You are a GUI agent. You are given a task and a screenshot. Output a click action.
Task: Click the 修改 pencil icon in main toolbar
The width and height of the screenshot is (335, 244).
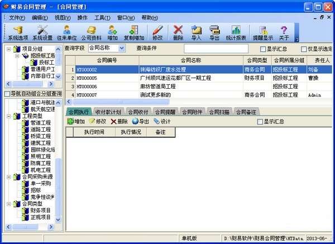pos(157,33)
